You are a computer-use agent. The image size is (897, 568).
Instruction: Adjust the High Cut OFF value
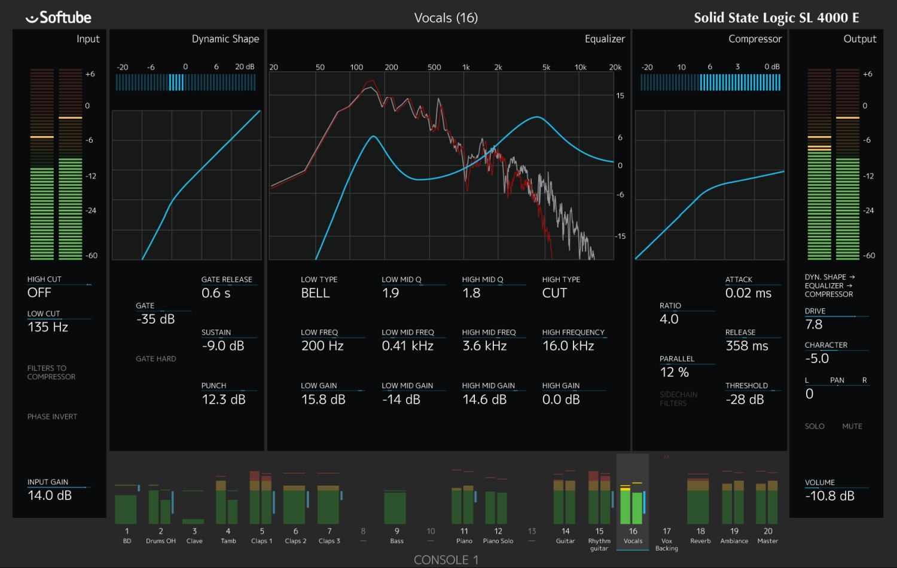click(39, 293)
